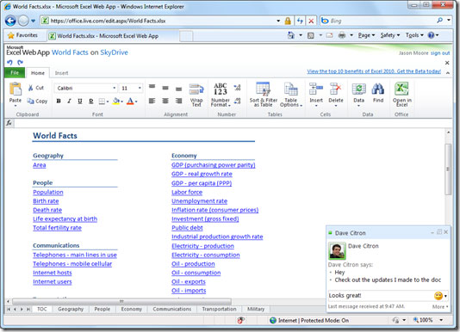Click the Cut scissors icon
This screenshot has width=460, height=332.
pyautogui.click(x=30, y=88)
